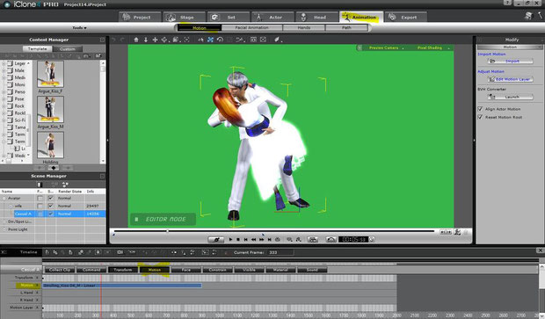Launch the BVH Converter

tap(510, 97)
